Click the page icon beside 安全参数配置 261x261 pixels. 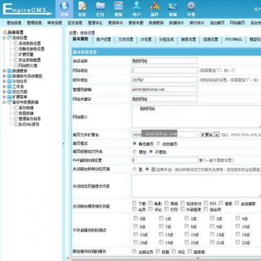[x=16, y=60]
